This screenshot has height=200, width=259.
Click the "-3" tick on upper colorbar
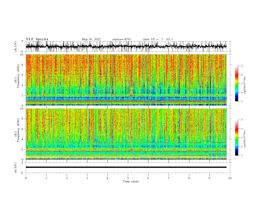tap(241, 66)
